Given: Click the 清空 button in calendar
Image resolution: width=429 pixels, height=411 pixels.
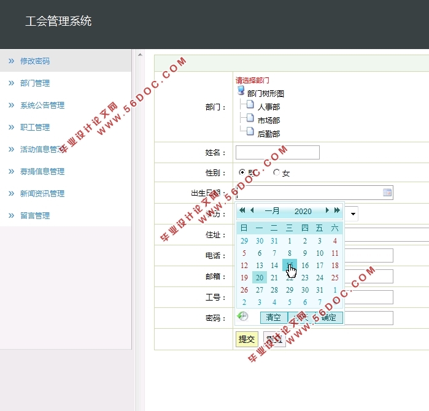Looking at the screenshot, I should point(274,318).
